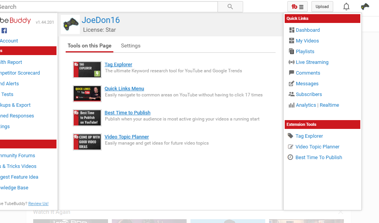Image resolution: width=379 pixels, height=223 pixels.
Task: Open the Suggest Feature Idea link
Action: [x=19, y=177]
